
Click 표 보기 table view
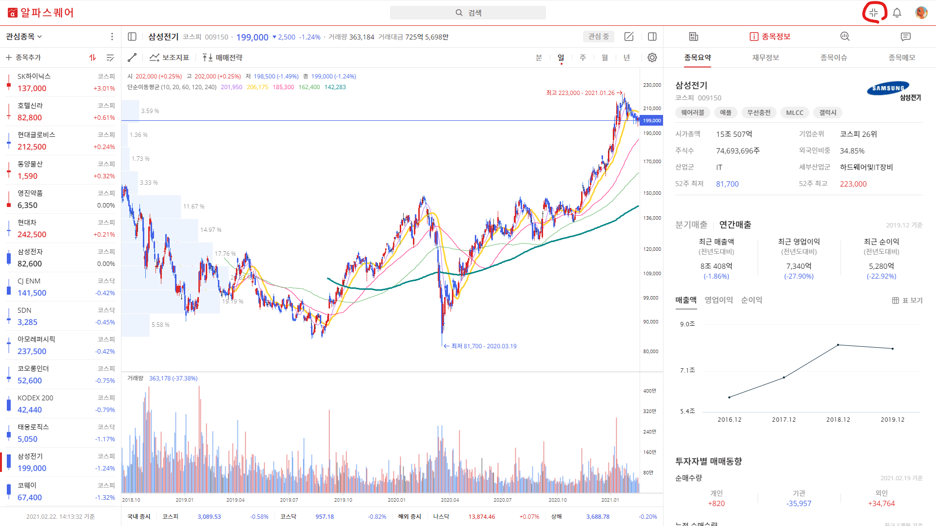click(907, 301)
